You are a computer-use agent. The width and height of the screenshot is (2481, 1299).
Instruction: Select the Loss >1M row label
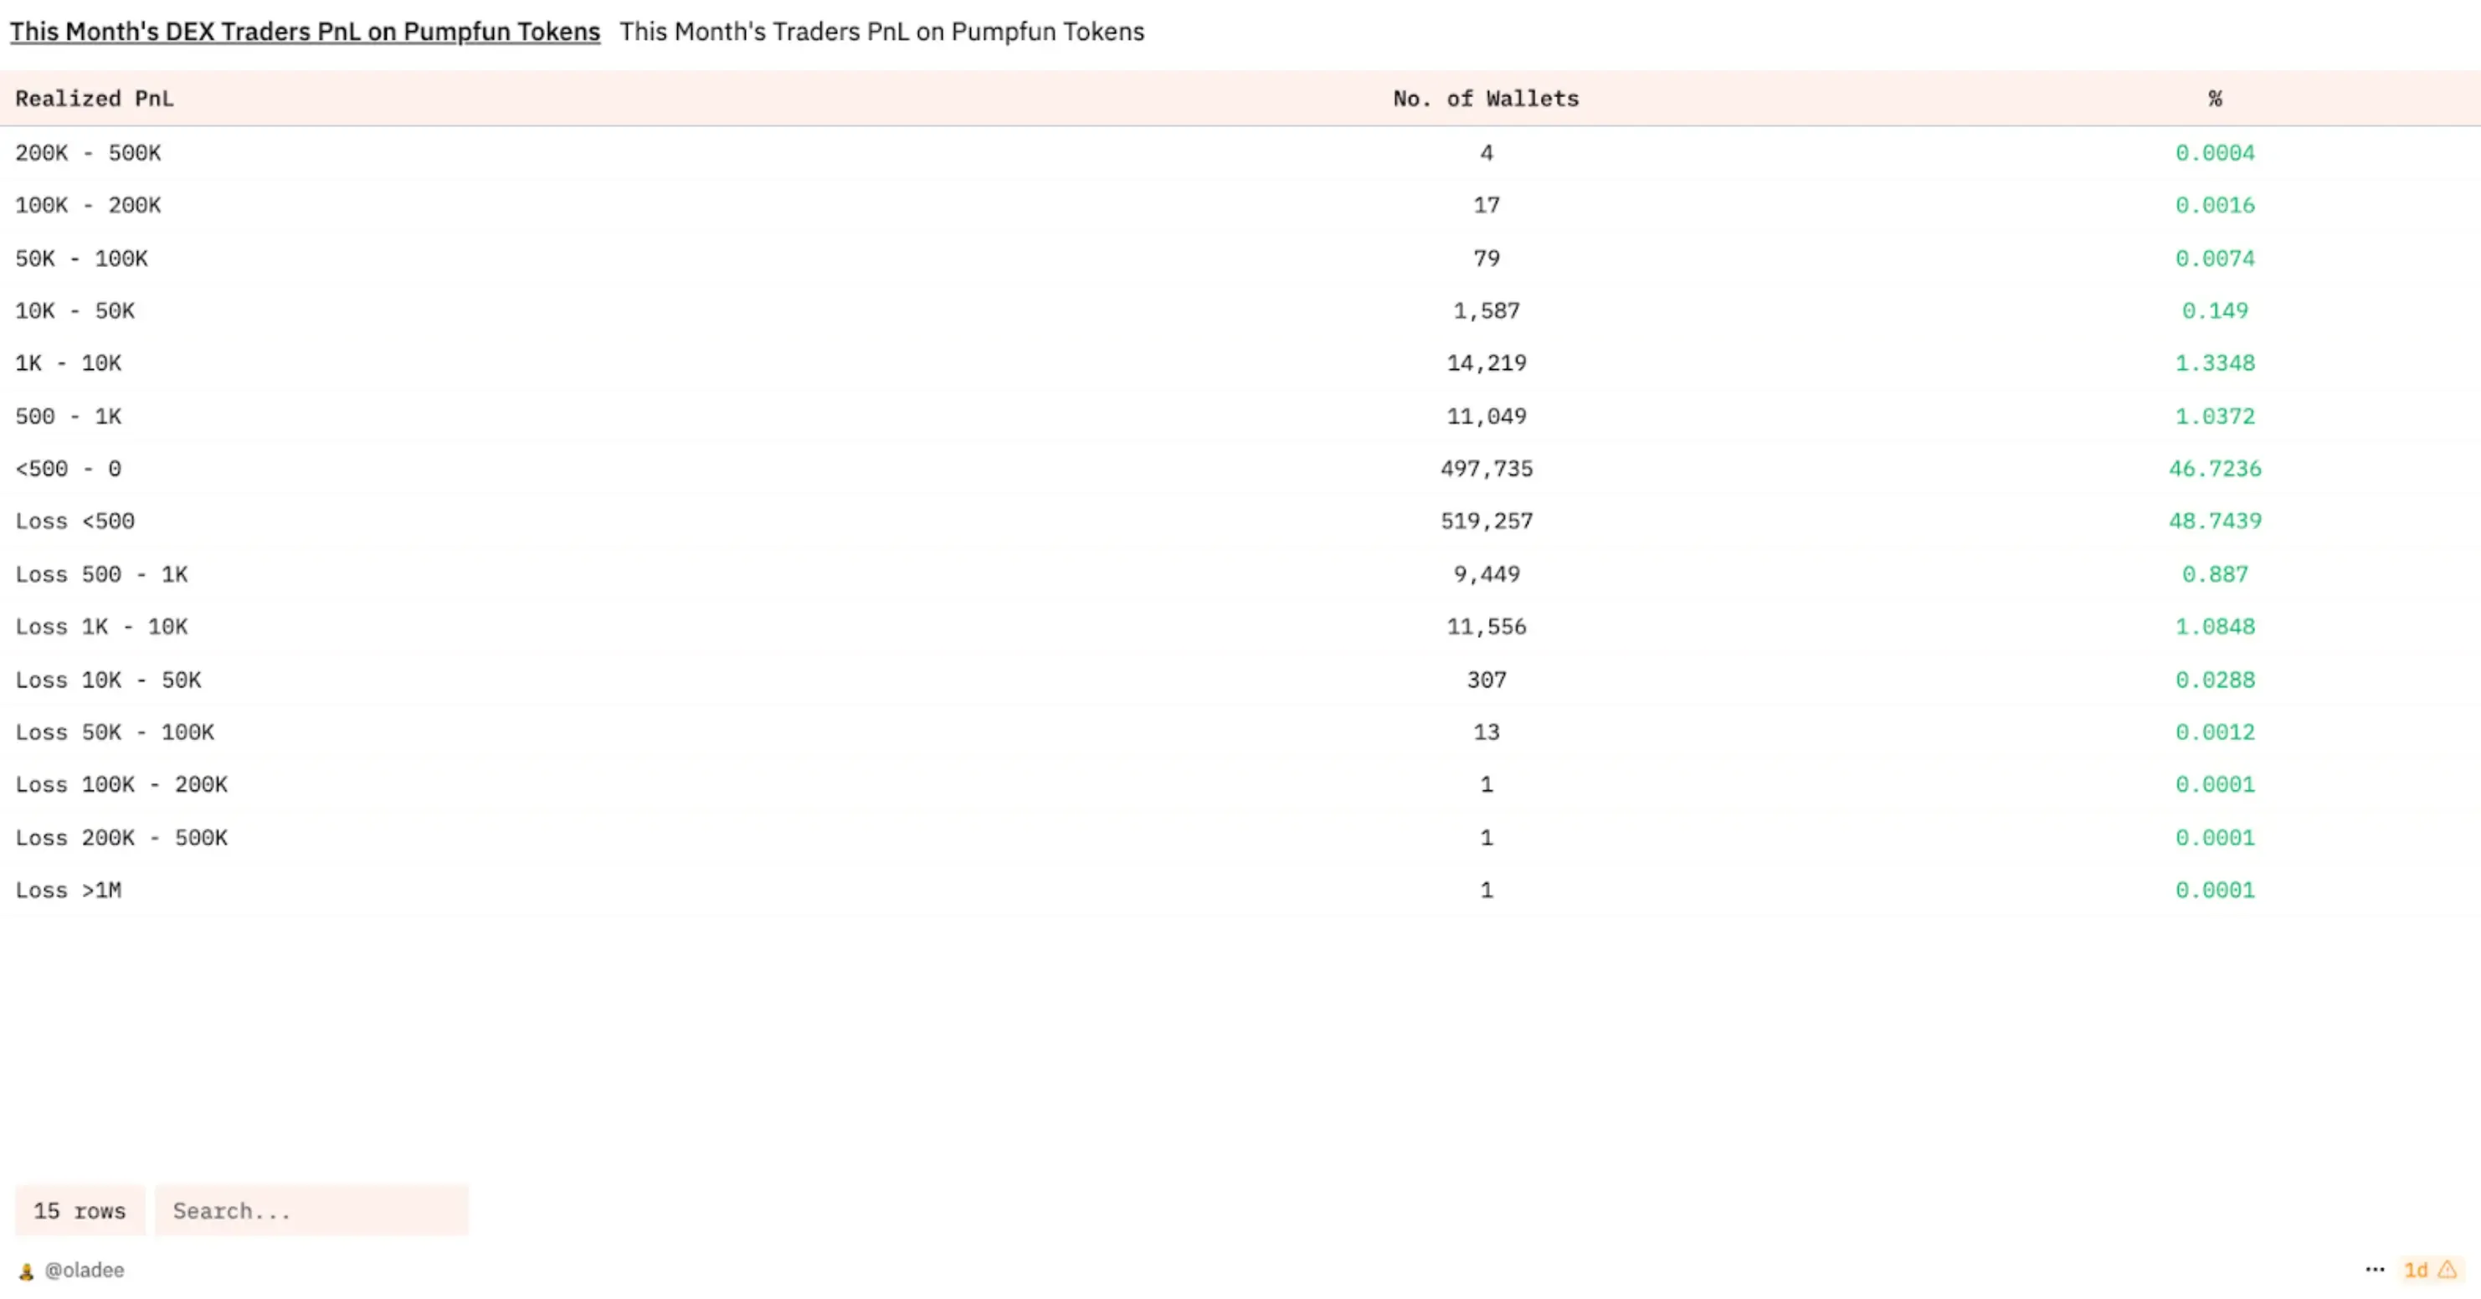pos(69,890)
